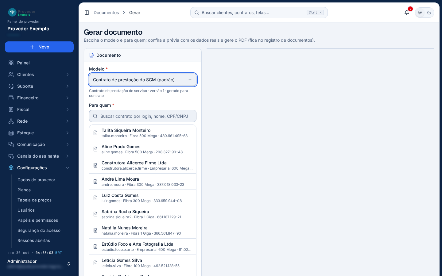Click the Comunicação chat icon
Screen dimensions: 442x276
click(11, 144)
